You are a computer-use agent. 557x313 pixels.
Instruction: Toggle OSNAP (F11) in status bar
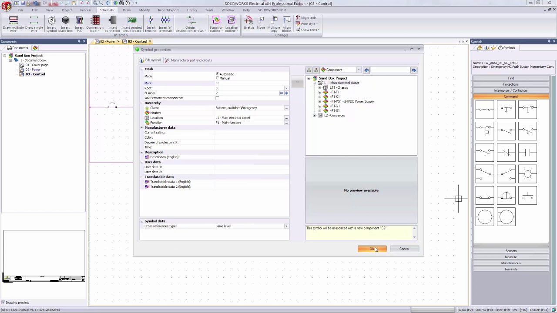(x=538, y=310)
